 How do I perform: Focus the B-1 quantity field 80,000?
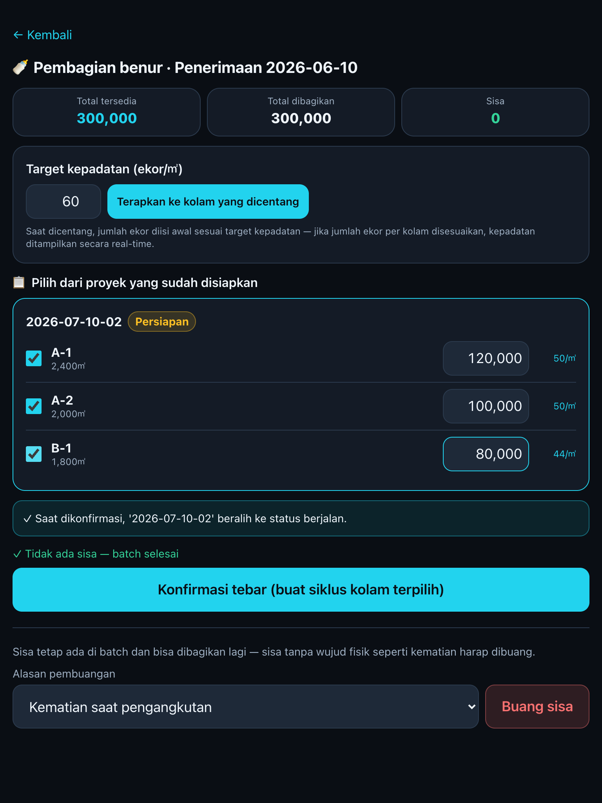click(486, 454)
